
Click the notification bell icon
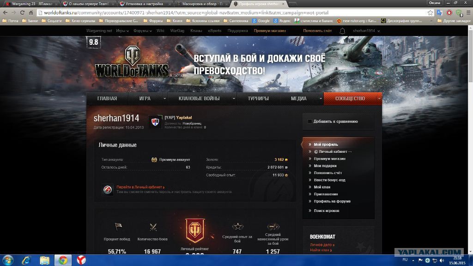[x=342, y=31]
